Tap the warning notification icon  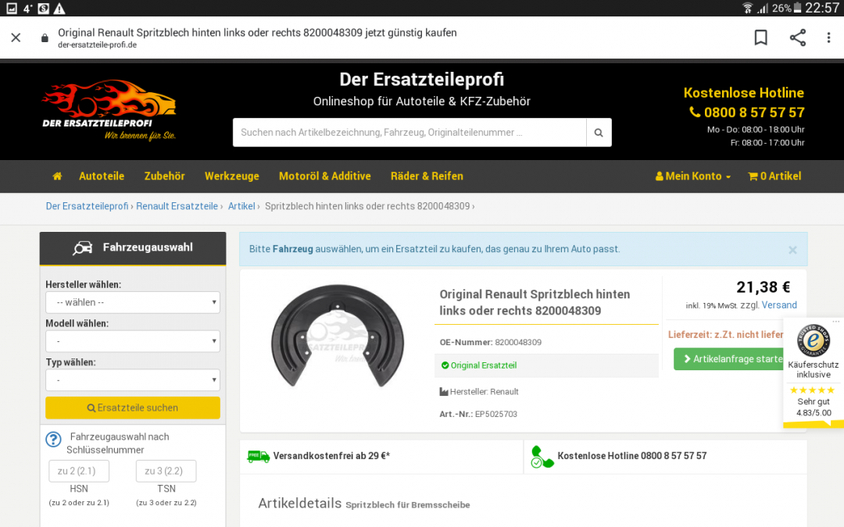pos(59,8)
